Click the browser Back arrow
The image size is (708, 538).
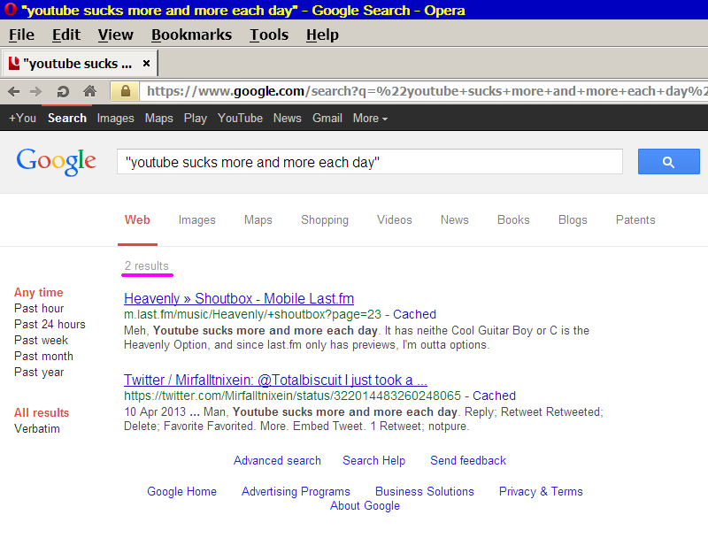pyautogui.click(x=14, y=92)
